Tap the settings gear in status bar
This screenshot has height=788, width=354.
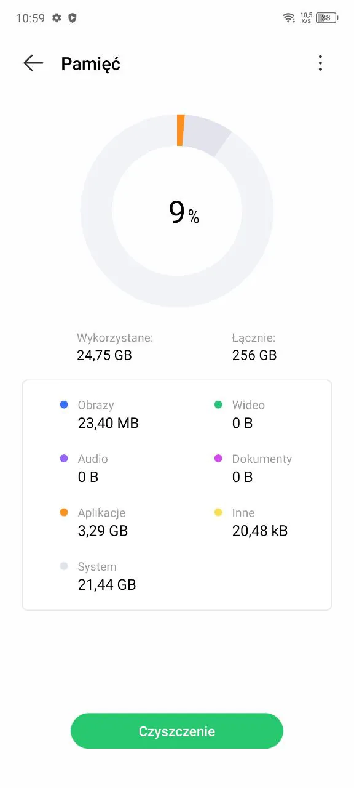[57, 18]
